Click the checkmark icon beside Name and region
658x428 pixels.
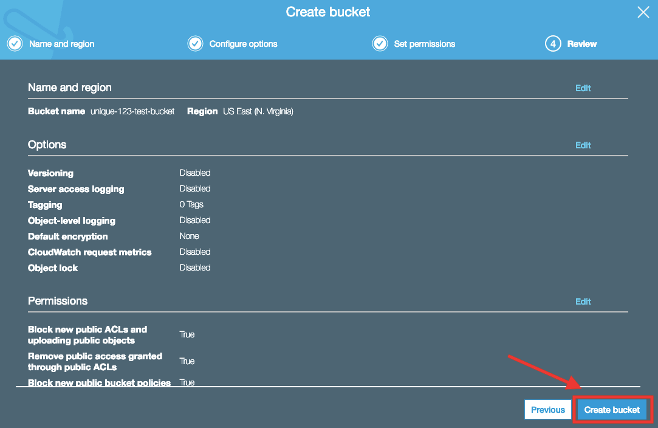coord(15,44)
